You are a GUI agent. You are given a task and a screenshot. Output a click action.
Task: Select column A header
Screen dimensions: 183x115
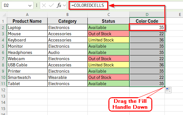(x=27, y=15)
